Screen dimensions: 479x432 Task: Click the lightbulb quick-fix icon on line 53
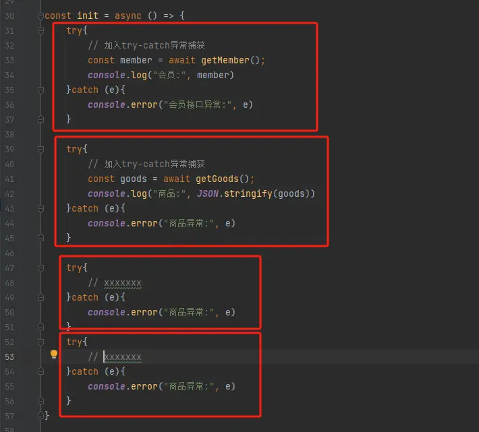[x=54, y=354]
